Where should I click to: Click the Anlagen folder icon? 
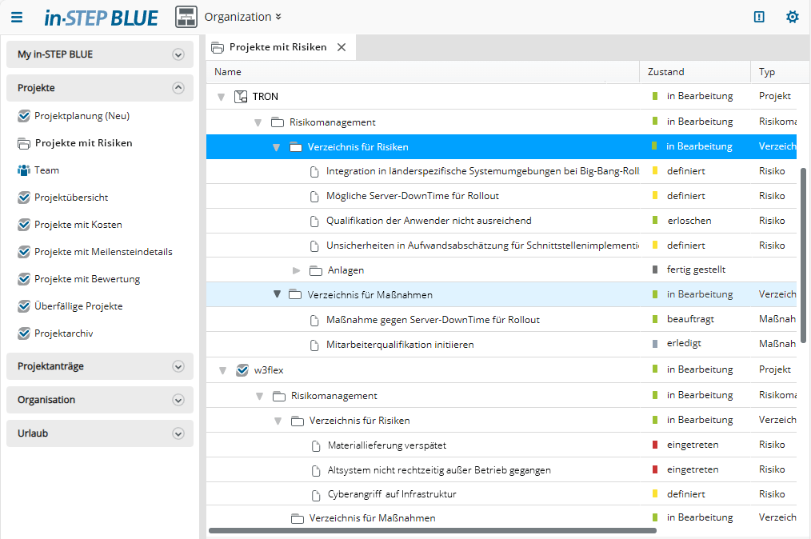(315, 270)
